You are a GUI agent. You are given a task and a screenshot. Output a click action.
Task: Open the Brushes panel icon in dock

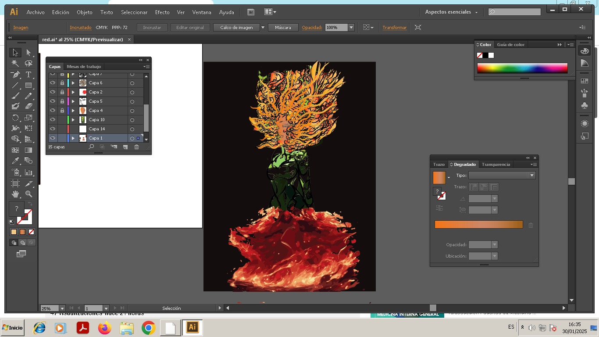(585, 93)
